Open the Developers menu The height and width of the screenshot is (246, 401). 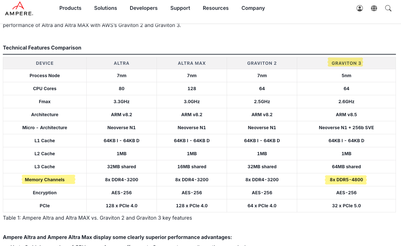coord(144,8)
